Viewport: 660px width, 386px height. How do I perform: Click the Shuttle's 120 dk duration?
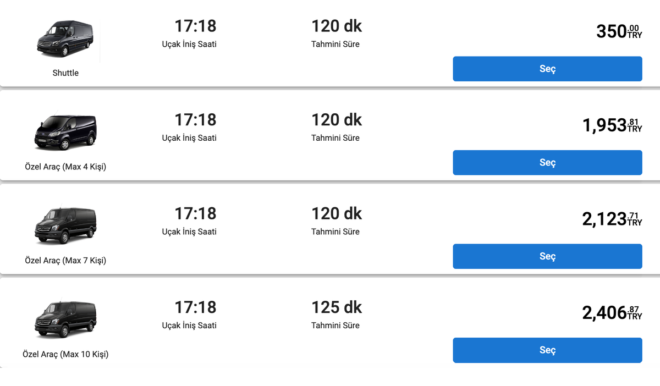click(x=337, y=26)
